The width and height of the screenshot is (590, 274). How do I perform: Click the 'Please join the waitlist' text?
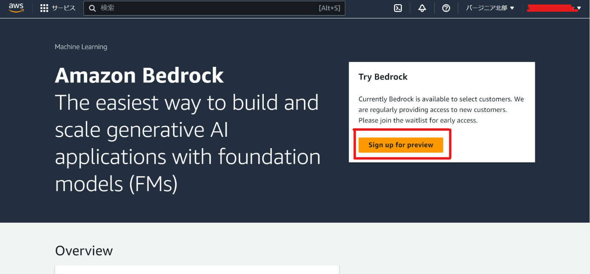(x=418, y=120)
